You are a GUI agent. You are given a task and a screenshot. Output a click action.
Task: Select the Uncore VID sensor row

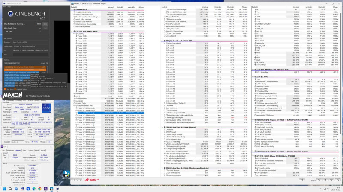coord(109,93)
